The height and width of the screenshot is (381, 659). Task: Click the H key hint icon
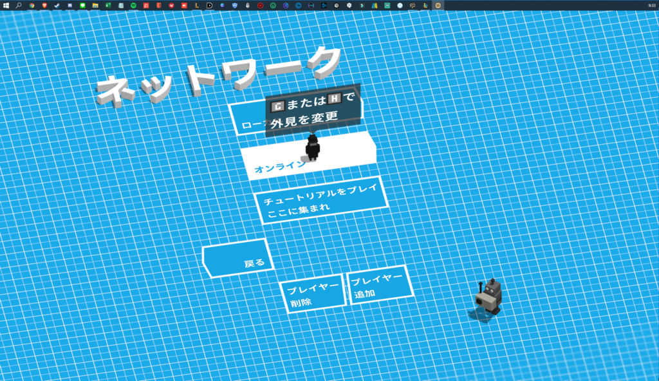tap(333, 99)
